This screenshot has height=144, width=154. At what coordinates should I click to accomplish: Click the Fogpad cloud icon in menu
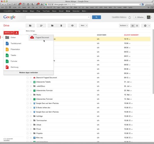[x=32, y=38]
